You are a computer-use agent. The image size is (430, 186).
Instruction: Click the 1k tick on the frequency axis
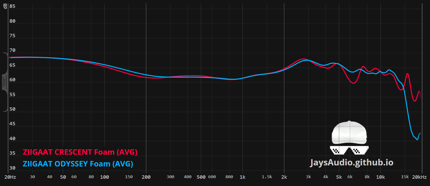[x=242, y=177]
